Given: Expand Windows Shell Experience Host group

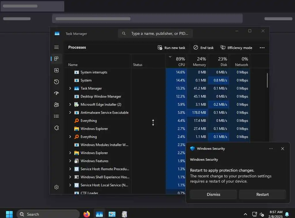Looking at the screenshot, I should (x=70, y=177).
